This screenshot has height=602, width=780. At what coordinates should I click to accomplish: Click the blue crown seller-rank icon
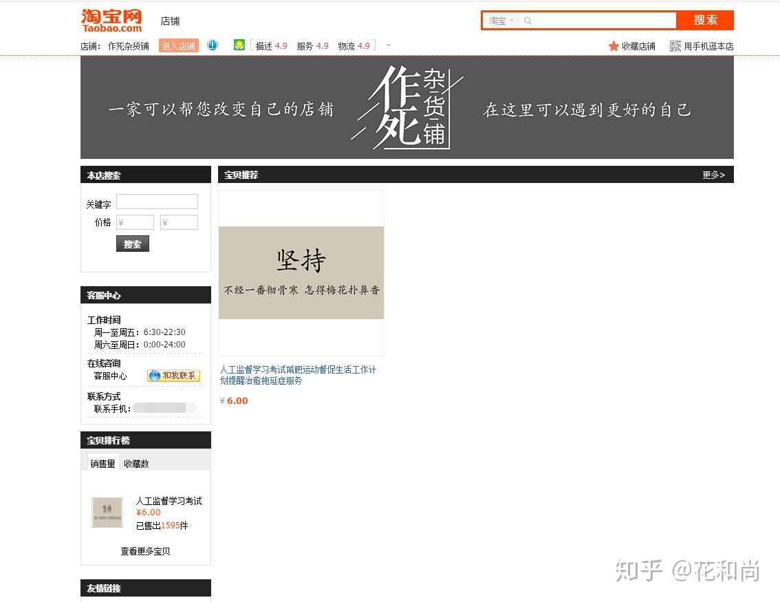tap(213, 45)
